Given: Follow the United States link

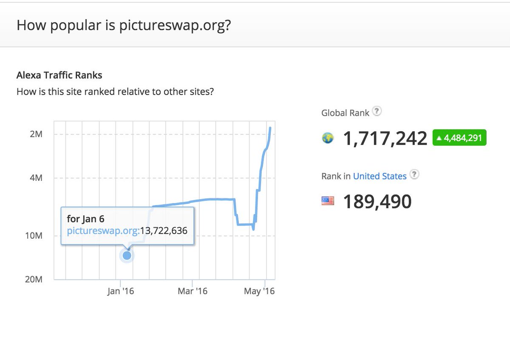Looking at the screenshot, I should (x=380, y=176).
